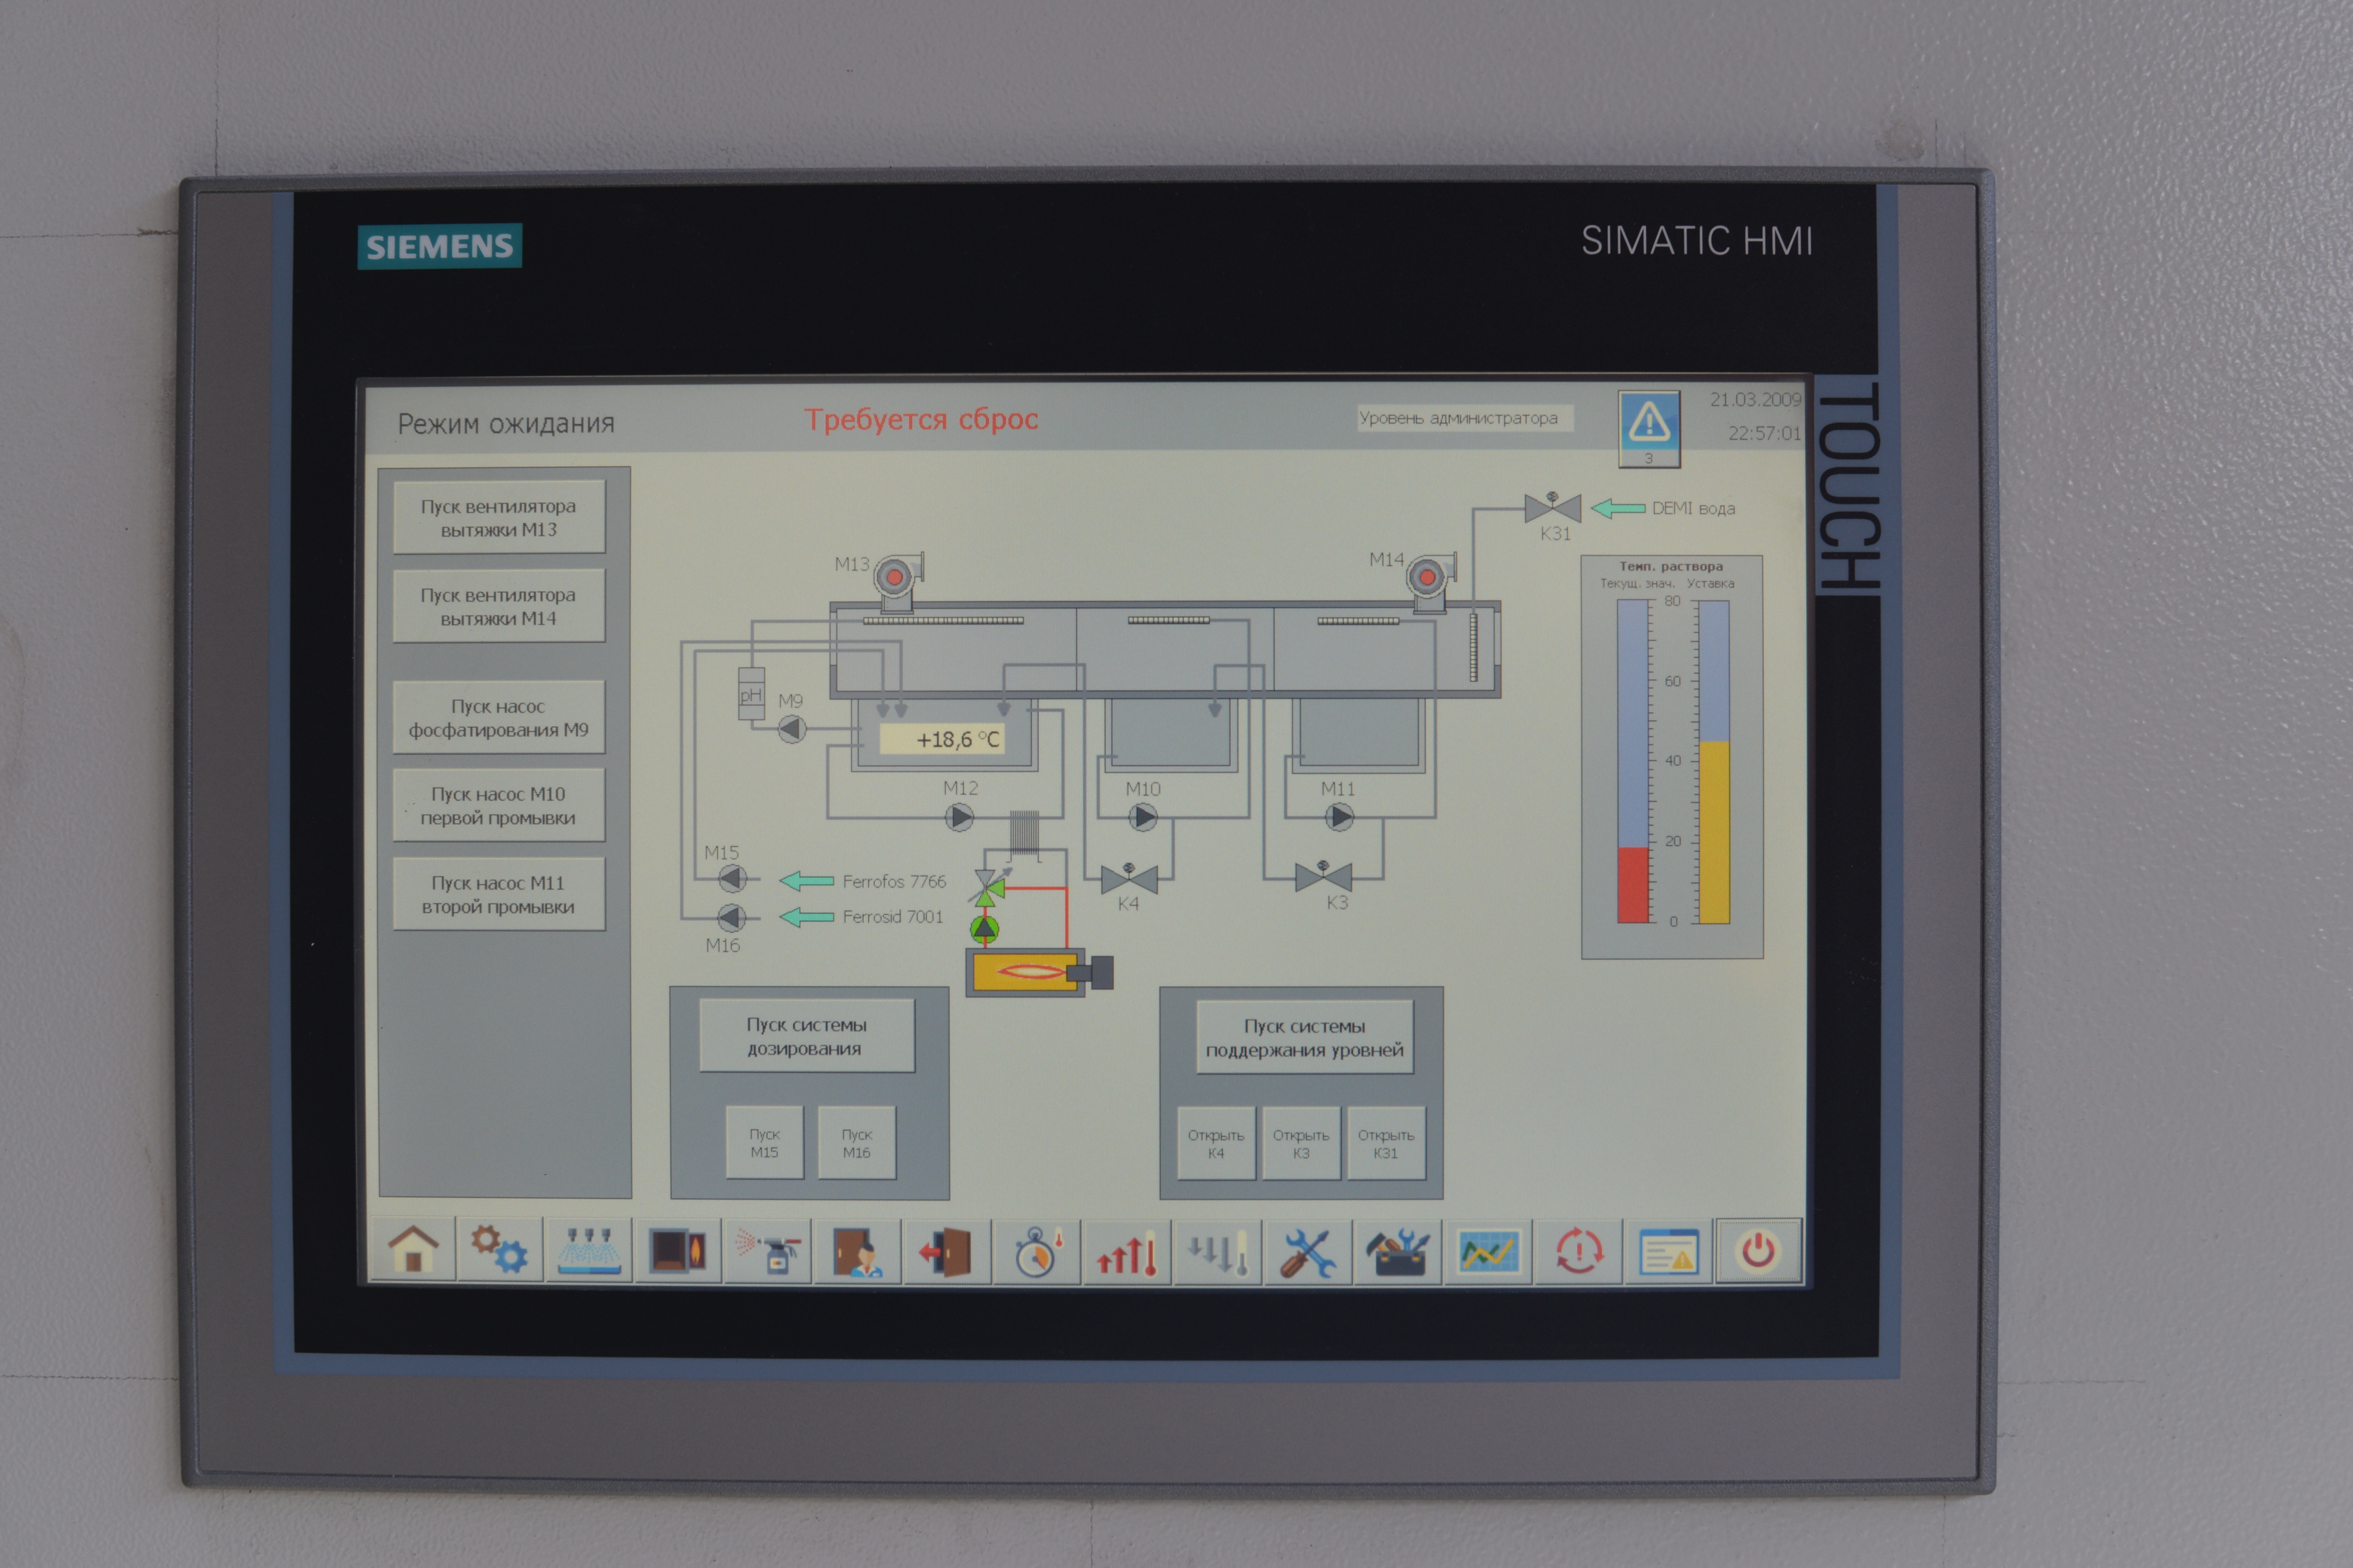Open the spray washing nozzles icon
The image size is (2353, 1568).
pos(589,1250)
